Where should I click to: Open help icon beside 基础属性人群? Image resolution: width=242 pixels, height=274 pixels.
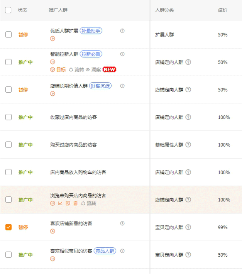click(188, 145)
